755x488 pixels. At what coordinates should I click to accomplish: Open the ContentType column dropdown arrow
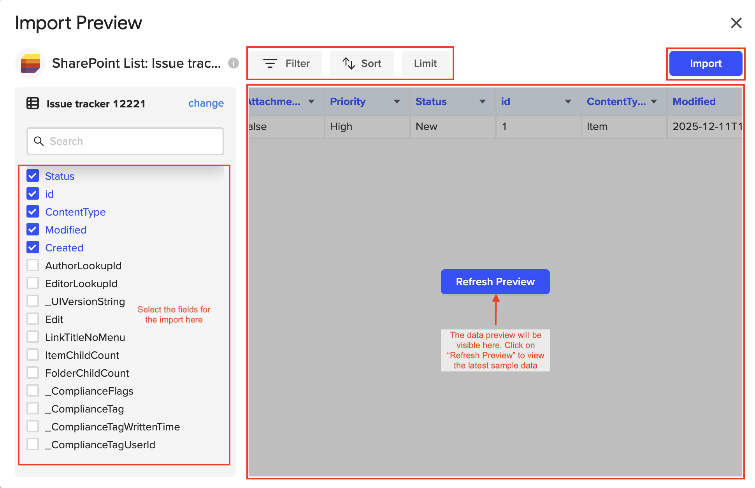pos(654,102)
